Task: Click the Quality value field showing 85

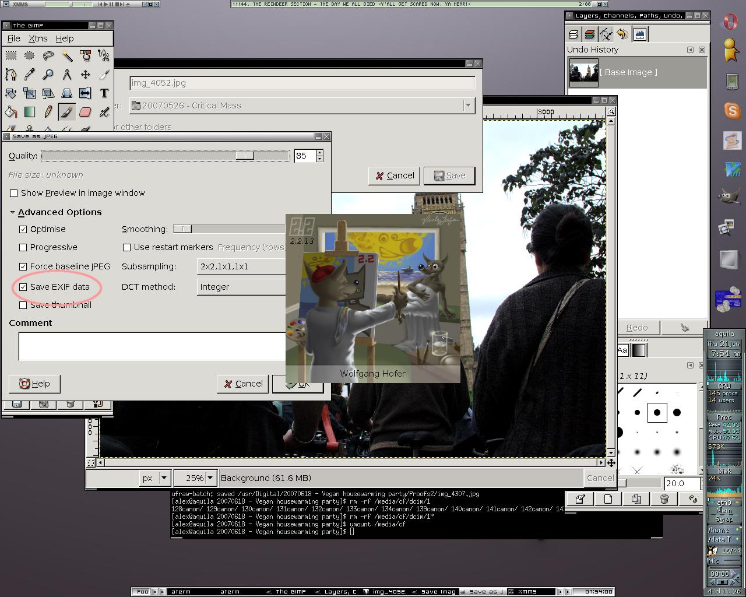Action: (305, 156)
